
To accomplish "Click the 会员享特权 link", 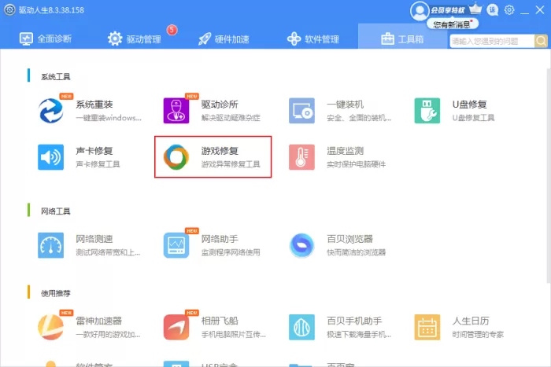I will click(x=448, y=10).
